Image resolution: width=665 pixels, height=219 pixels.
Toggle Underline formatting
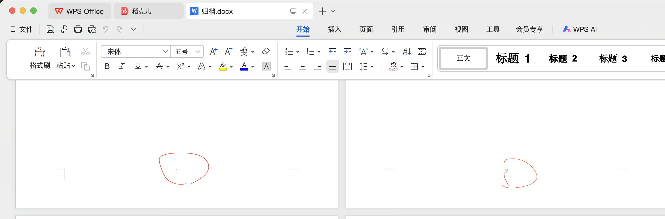[x=138, y=66]
